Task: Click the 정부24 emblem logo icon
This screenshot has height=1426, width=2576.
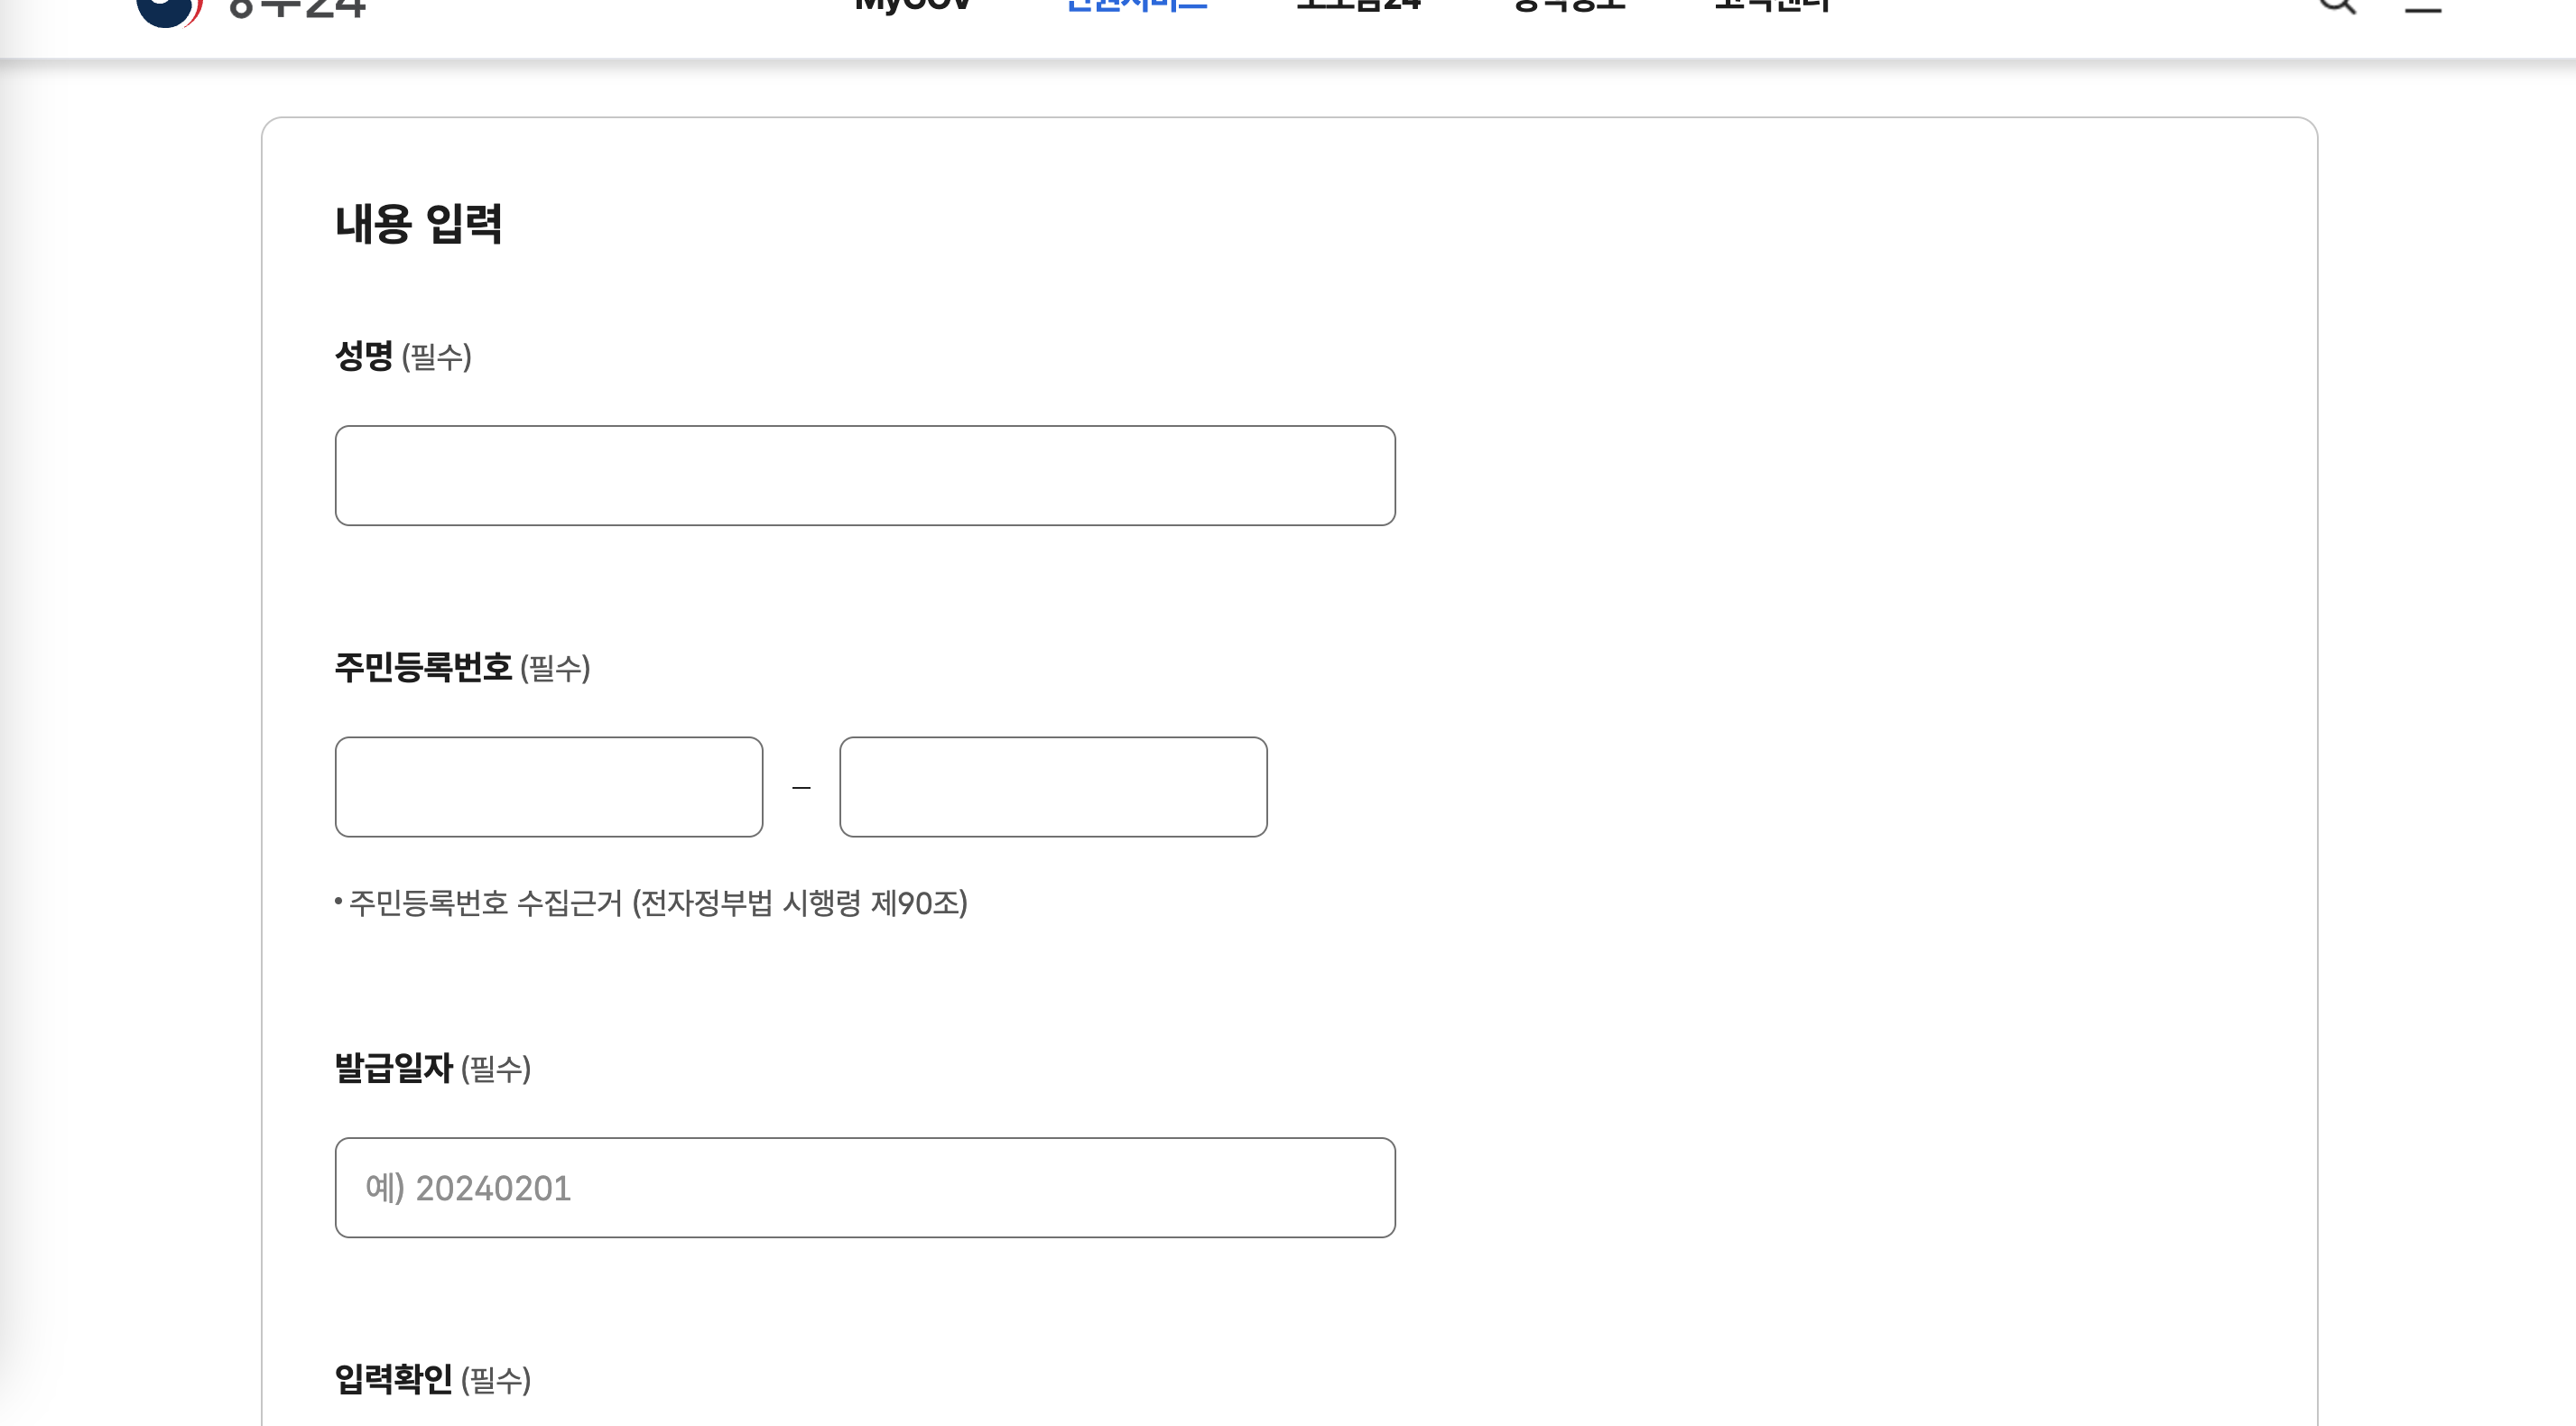Action: tap(168, 10)
